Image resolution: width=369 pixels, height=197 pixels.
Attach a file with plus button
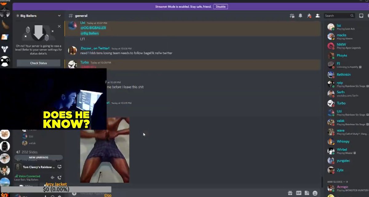click(74, 193)
